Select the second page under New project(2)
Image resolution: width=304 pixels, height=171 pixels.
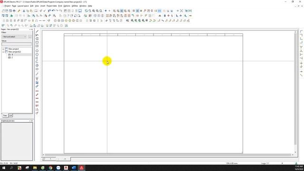12,57
